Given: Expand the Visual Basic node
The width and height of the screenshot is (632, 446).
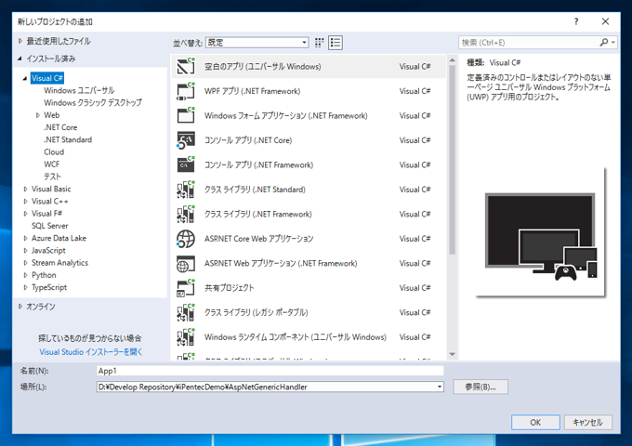Looking at the screenshot, I should [x=25, y=189].
